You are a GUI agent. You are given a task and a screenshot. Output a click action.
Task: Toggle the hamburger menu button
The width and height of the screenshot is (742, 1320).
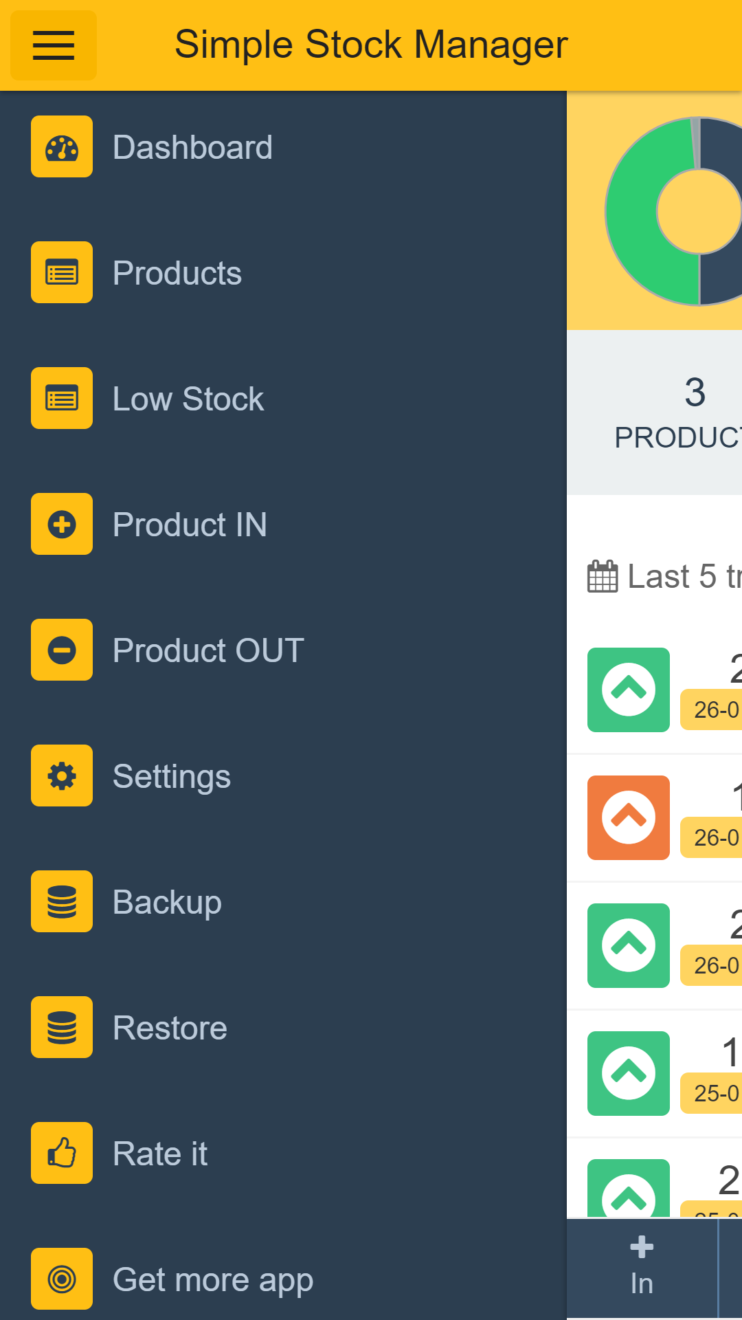(54, 45)
